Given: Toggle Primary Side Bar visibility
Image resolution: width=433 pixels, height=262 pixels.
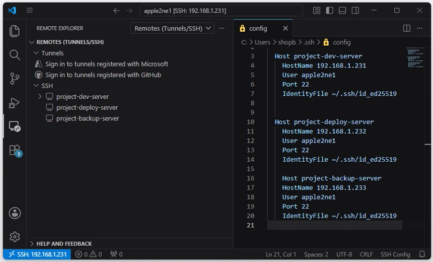Looking at the screenshot, I should point(329,11).
